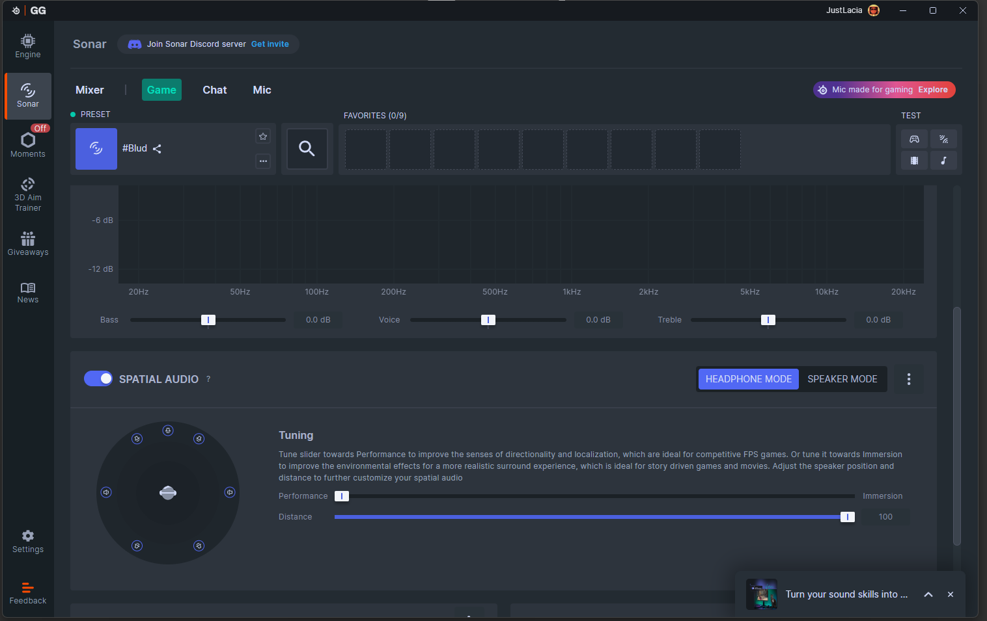Screen dimensions: 987x621
Task: Click the SteelSeries GG logo
Action: coord(29,10)
